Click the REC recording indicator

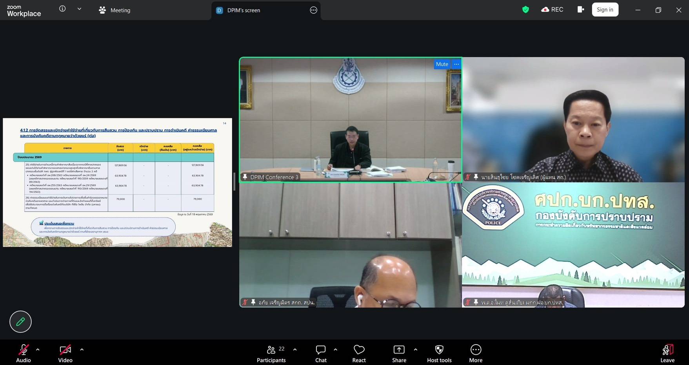tap(552, 10)
